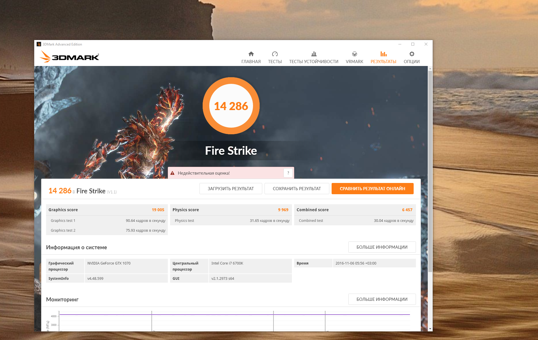Close the 3DMark Advanced Edition window
The image size is (538, 340).
point(426,44)
